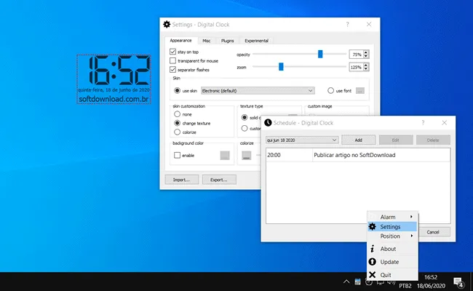Switch to the Misc tab
Viewport: 473px width, 291px height.
click(x=207, y=41)
